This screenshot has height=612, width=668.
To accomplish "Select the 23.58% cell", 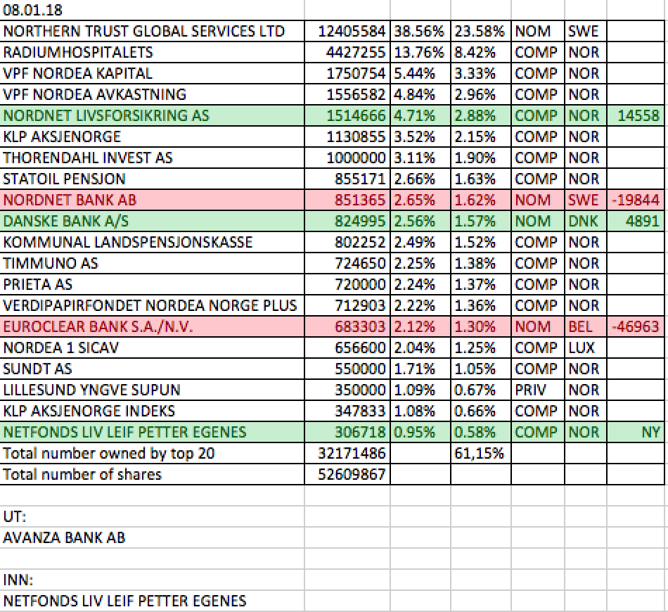I will (x=481, y=31).
